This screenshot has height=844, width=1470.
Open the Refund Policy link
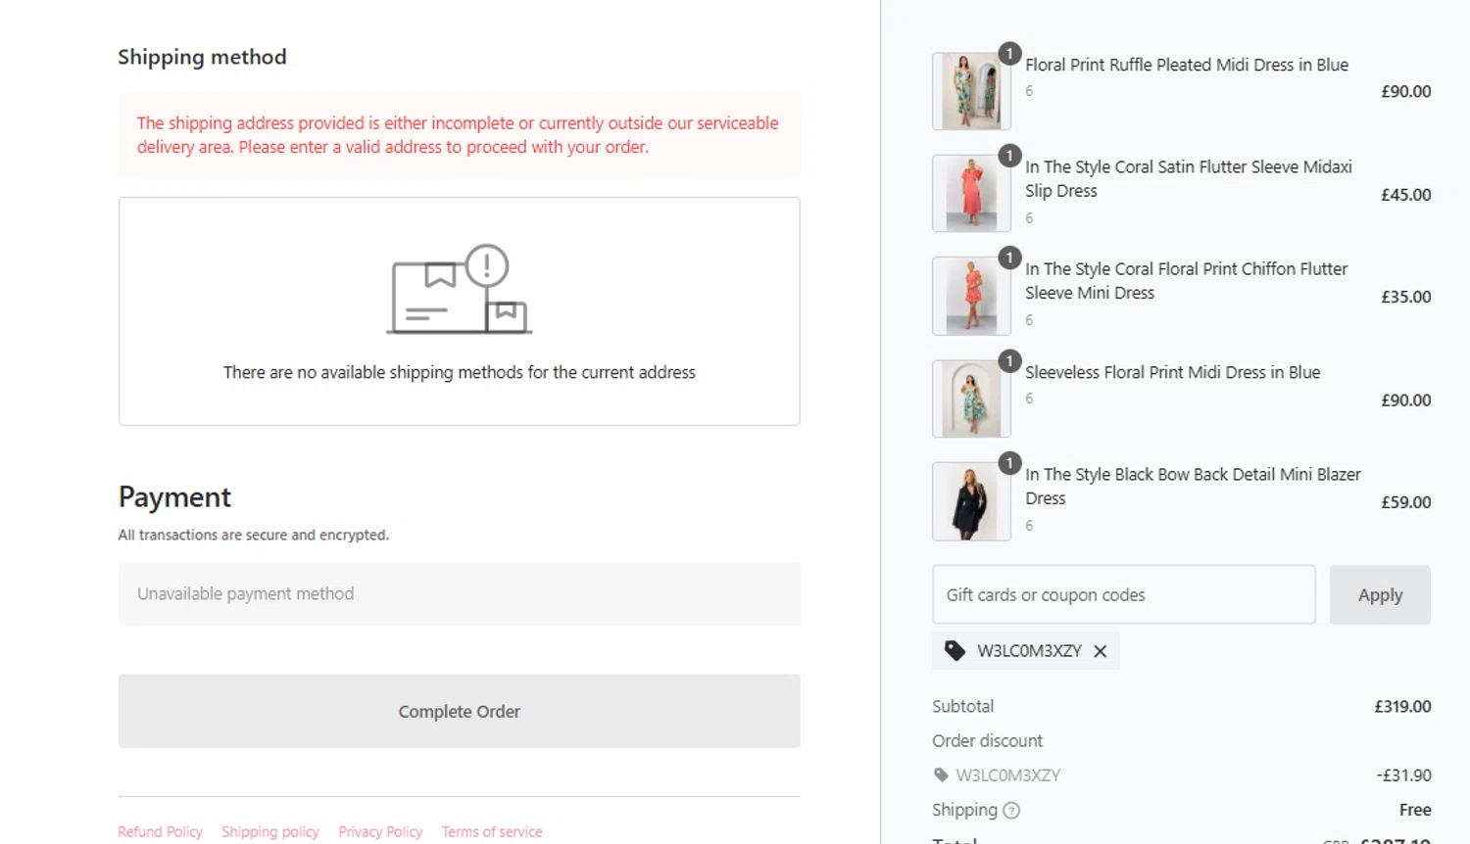(x=160, y=831)
